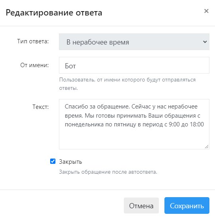Click into the Текст message textarea

[x=134, y=124]
